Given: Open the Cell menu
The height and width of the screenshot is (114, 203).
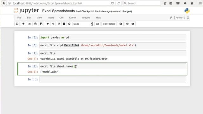Looking at the screenshot, I should pyautogui.click(x=61, y=18).
